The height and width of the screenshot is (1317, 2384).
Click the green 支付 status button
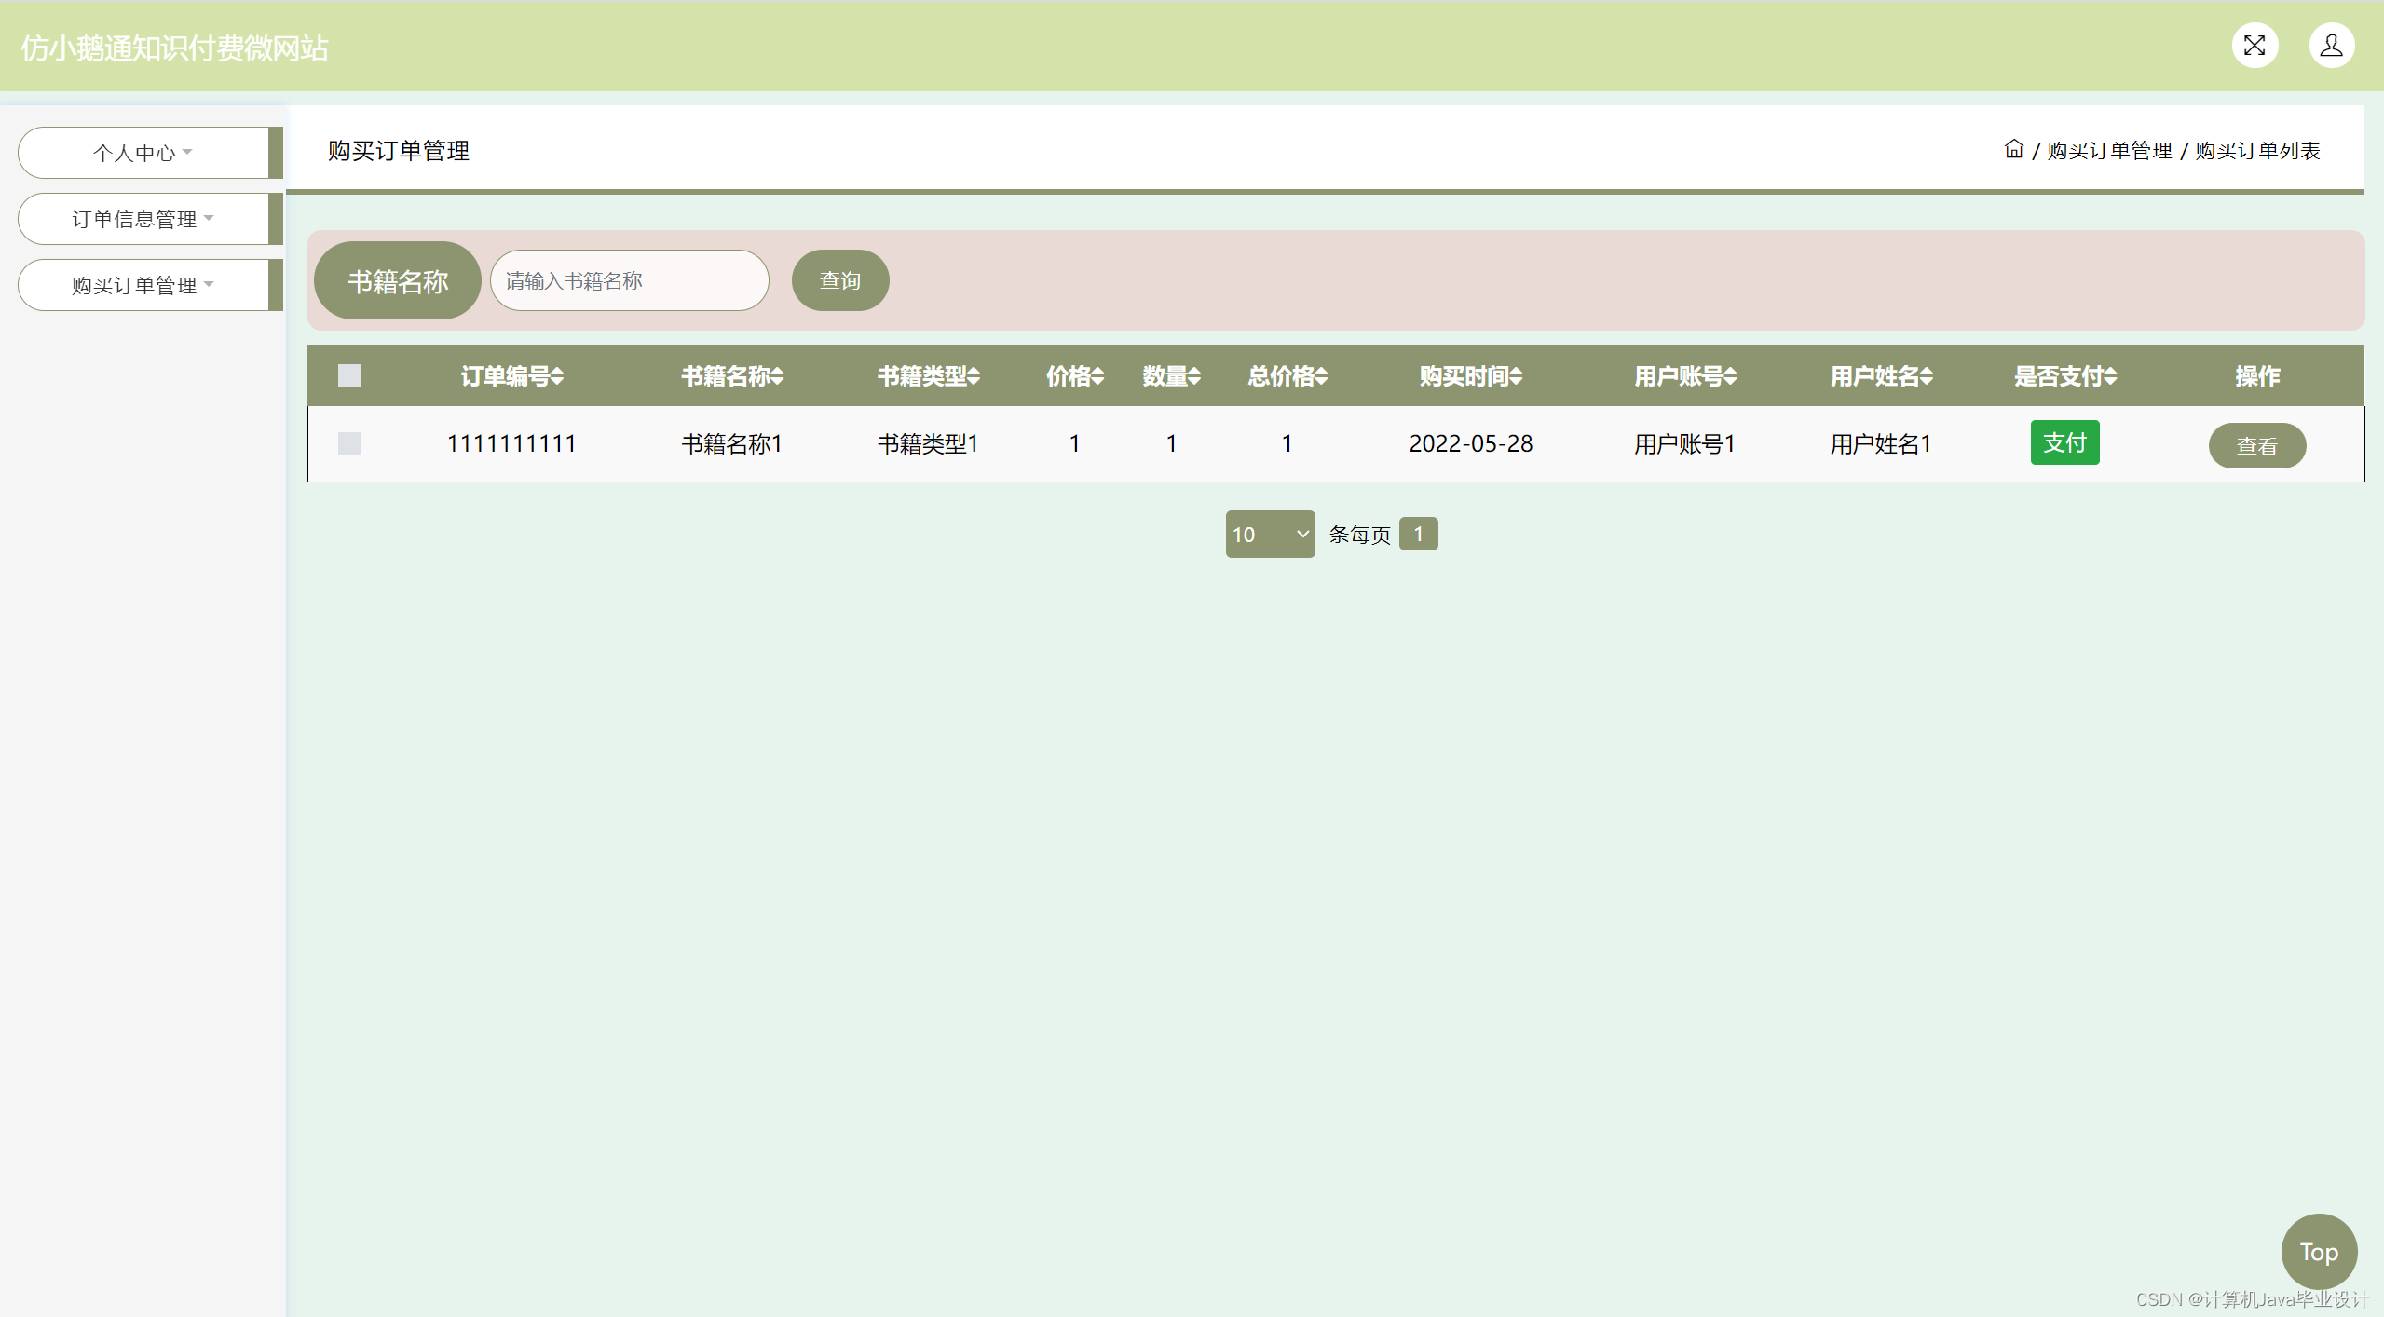[2064, 442]
